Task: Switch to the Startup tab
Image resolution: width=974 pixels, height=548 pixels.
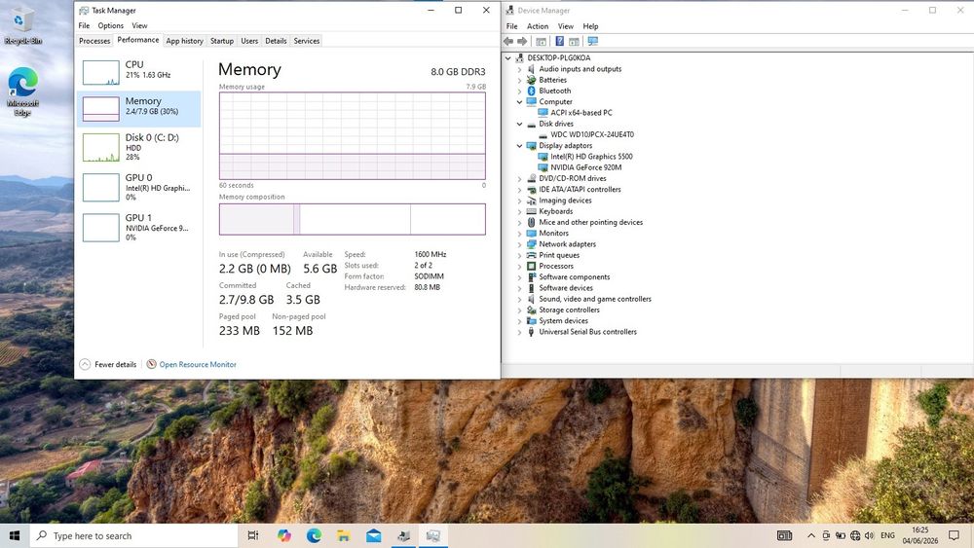Action: tap(222, 41)
